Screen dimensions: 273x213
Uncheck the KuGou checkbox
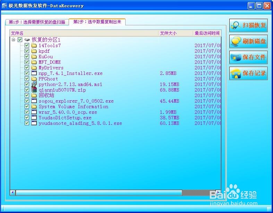(27, 57)
